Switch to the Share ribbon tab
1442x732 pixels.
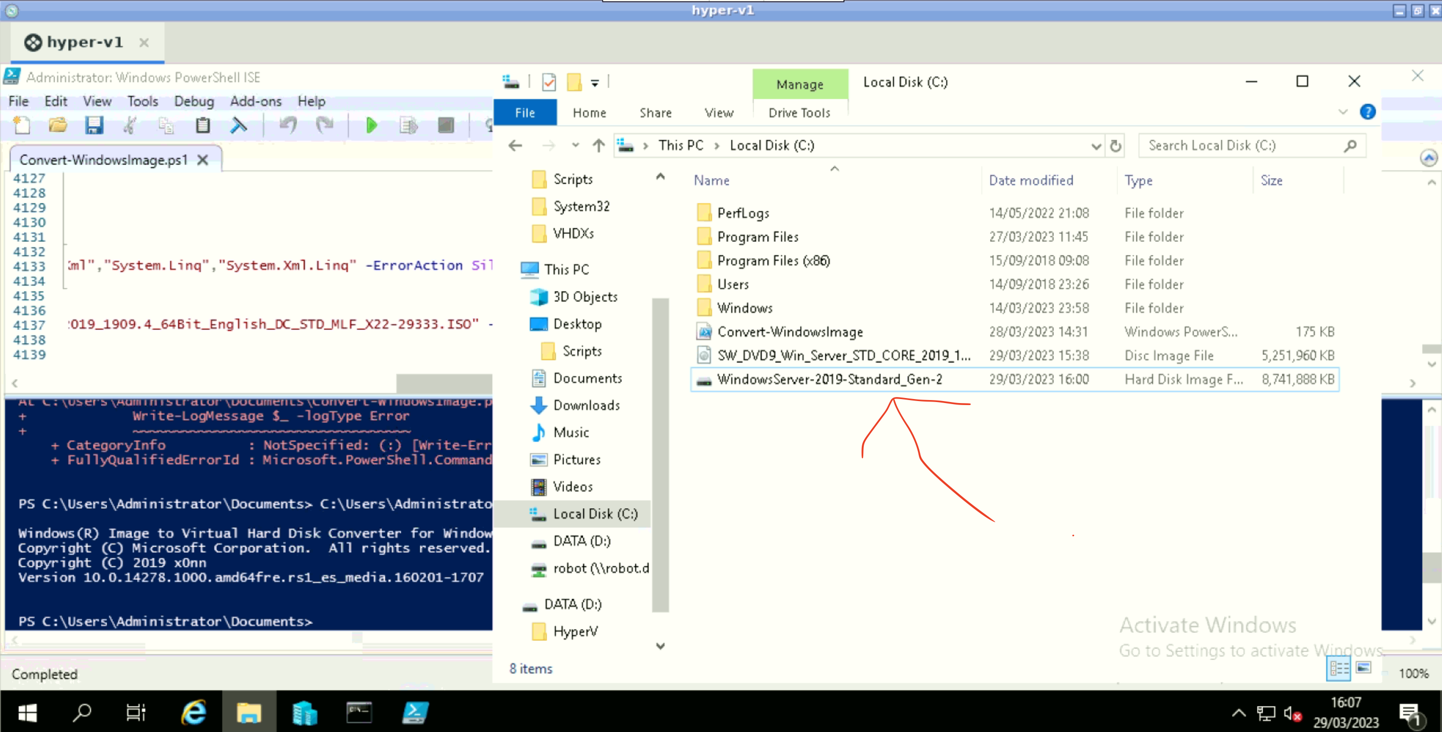655,113
